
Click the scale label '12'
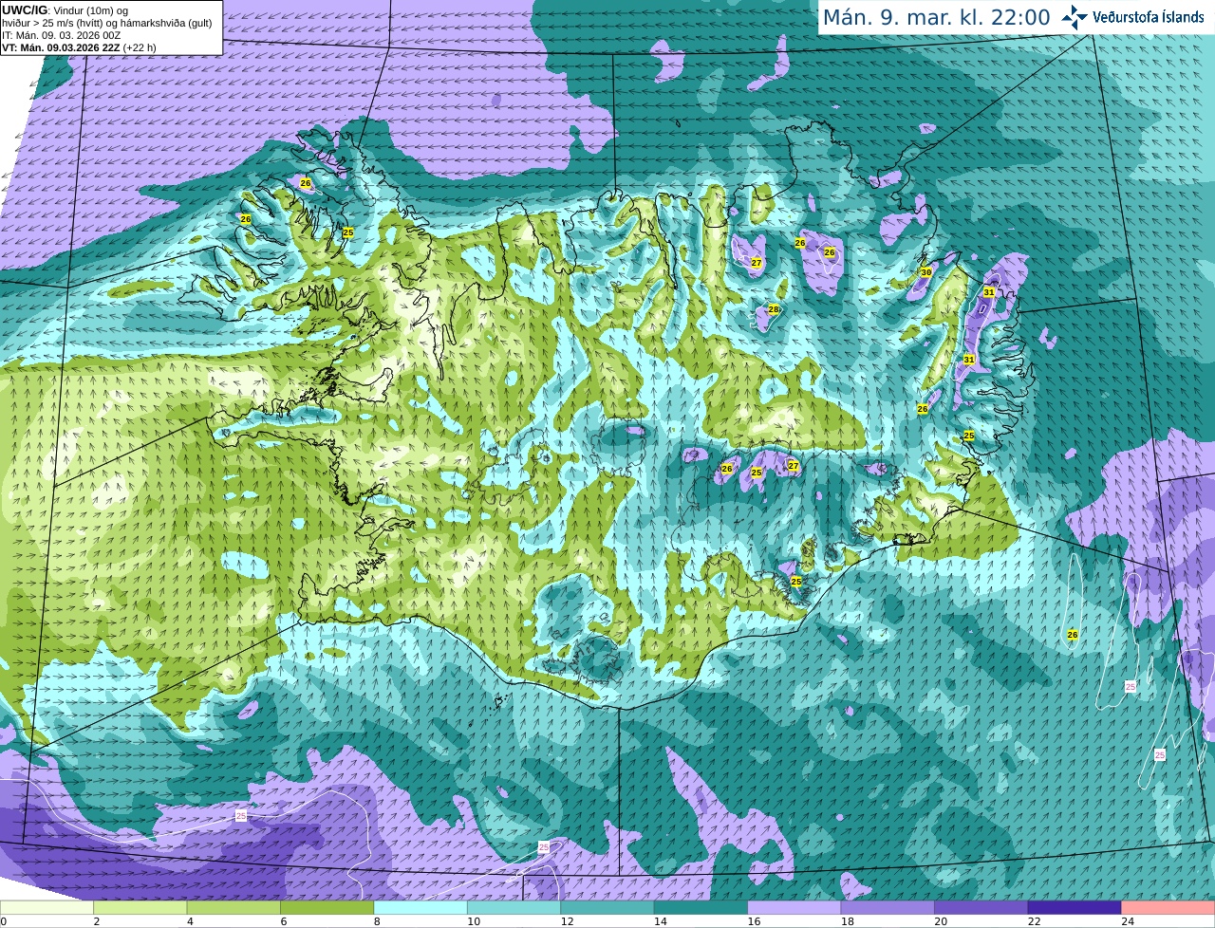[x=567, y=921]
